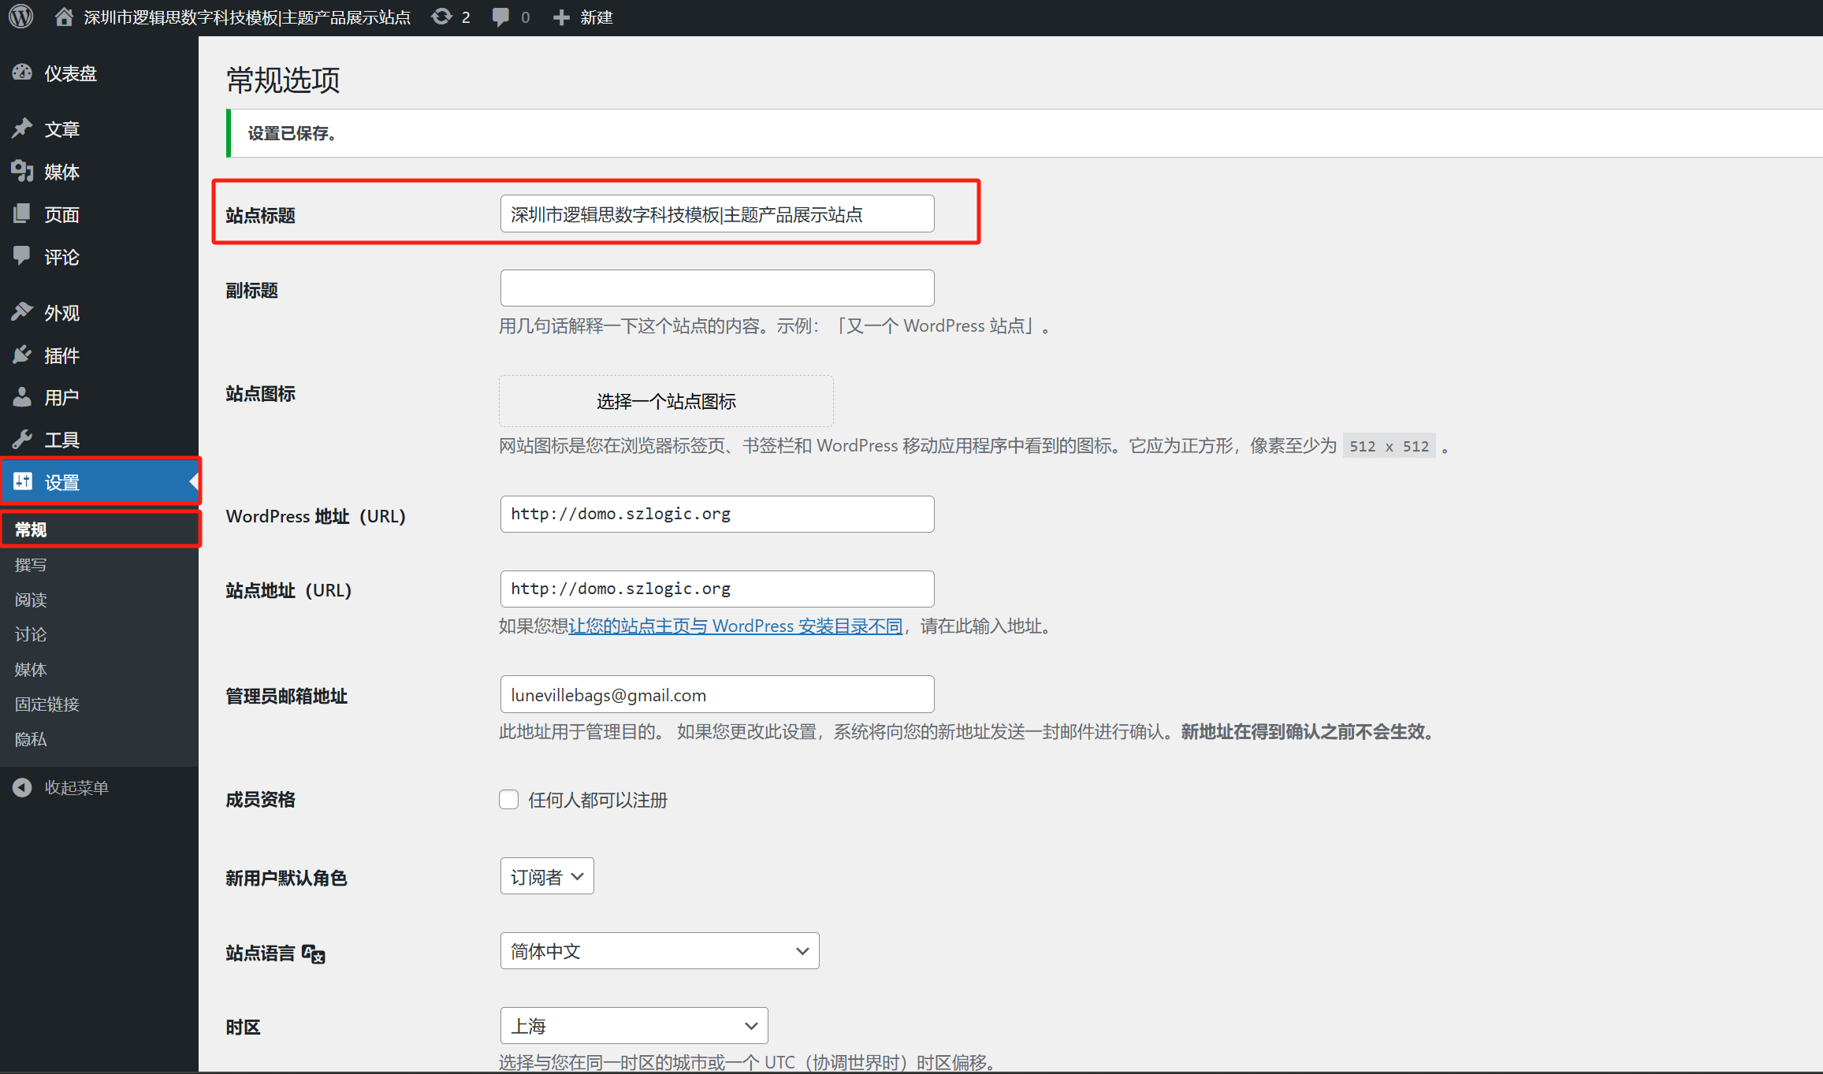
Task: Click the 站点标题 input field
Action: point(717,214)
